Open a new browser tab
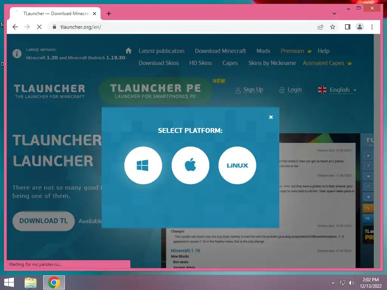Image resolution: width=387 pixels, height=290 pixels. pos(109,14)
